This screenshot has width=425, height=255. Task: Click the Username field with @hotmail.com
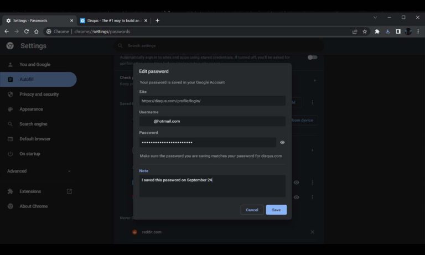[212, 121]
